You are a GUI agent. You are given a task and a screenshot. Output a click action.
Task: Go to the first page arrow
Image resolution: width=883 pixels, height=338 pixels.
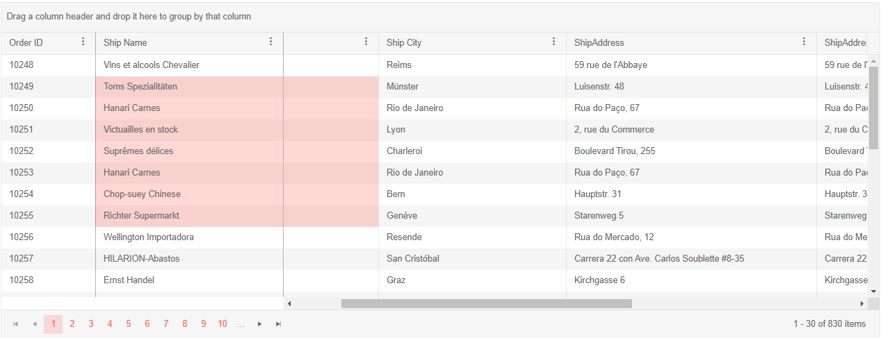click(x=15, y=324)
